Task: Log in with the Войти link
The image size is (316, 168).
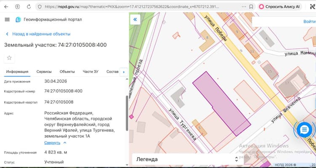Action: [x=309, y=21]
